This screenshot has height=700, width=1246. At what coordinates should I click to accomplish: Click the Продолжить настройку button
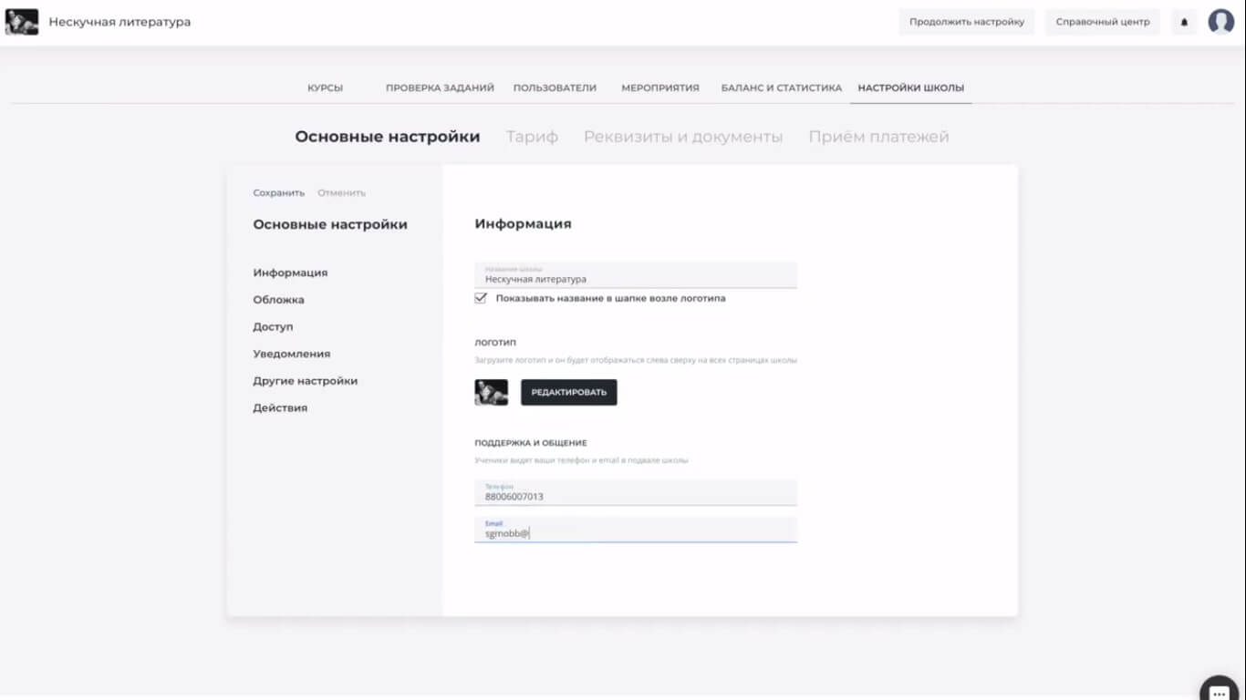pyautogui.click(x=964, y=21)
